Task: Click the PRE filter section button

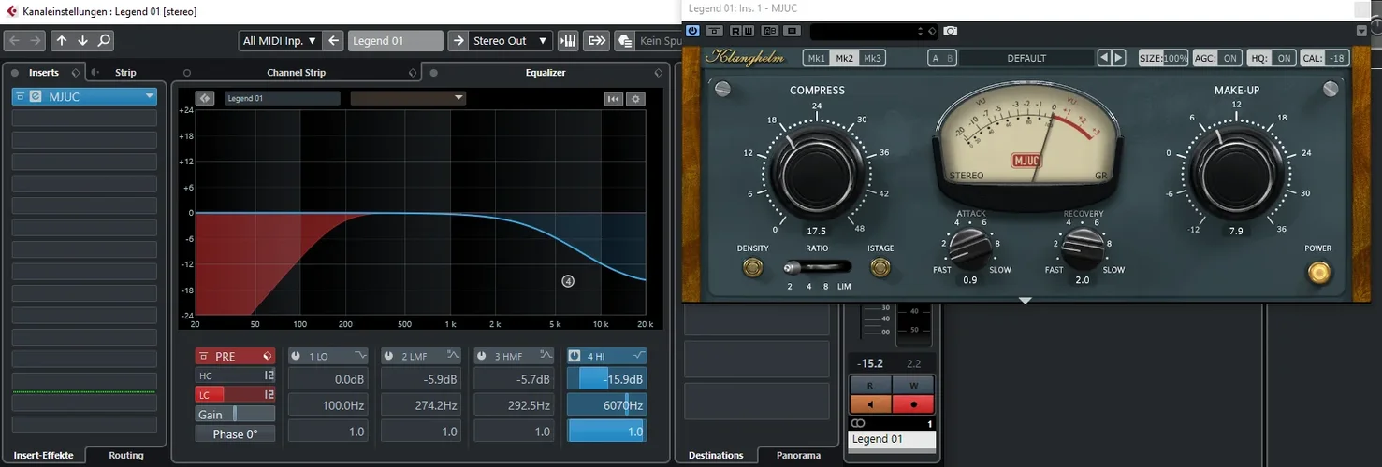Action: click(235, 357)
